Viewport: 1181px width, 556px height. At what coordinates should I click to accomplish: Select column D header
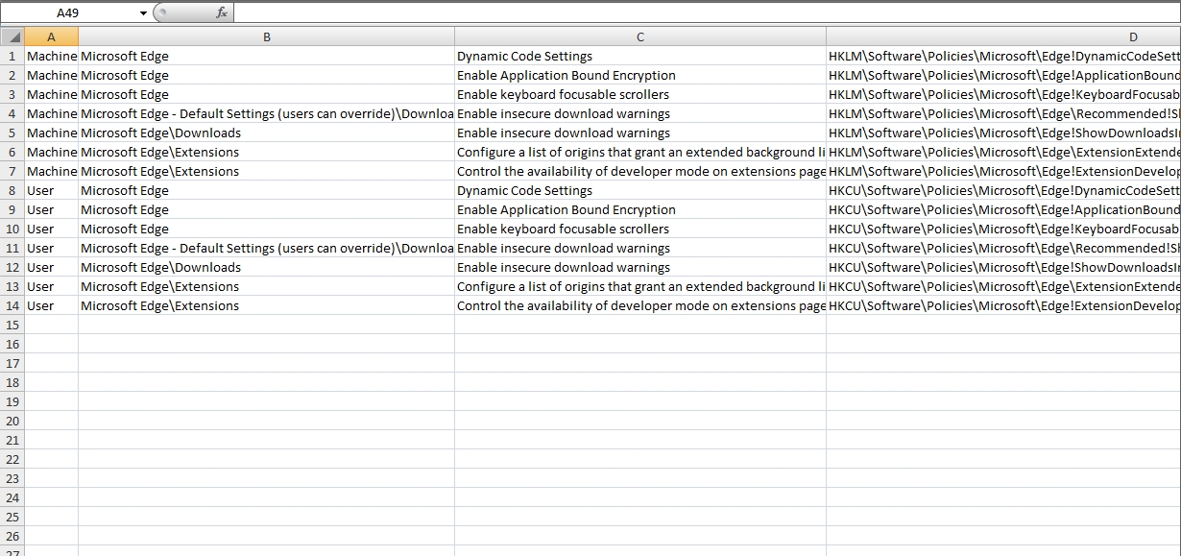1003,36
